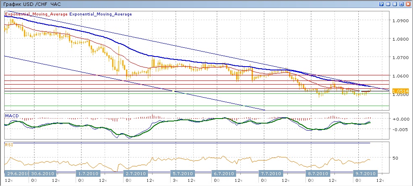Select the 29.6.2010 date marker
The height and width of the screenshot is (186, 413).
point(16,173)
